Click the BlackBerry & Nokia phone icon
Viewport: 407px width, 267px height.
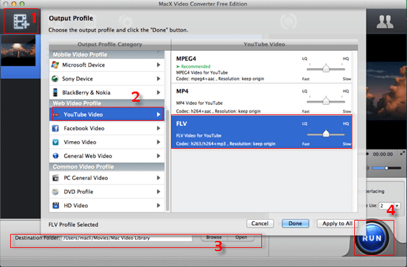[55, 92]
